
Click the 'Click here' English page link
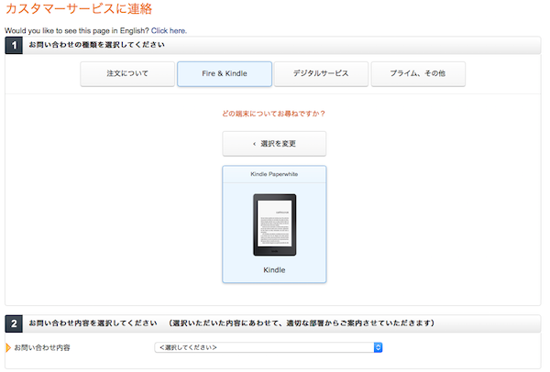click(x=169, y=31)
